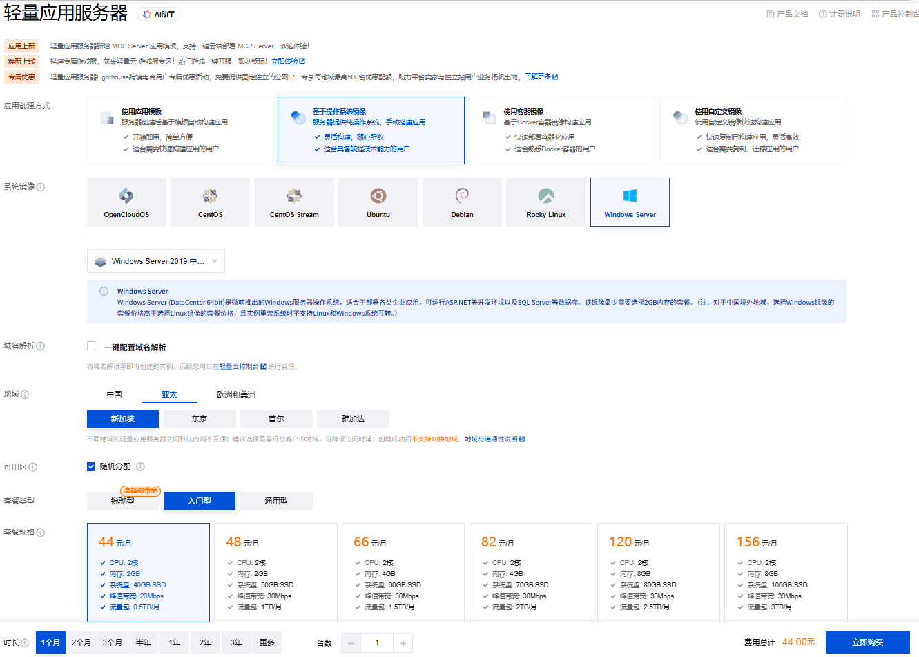
Task: Click the 焕新上线 announcement tag
Action: point(21,61)
